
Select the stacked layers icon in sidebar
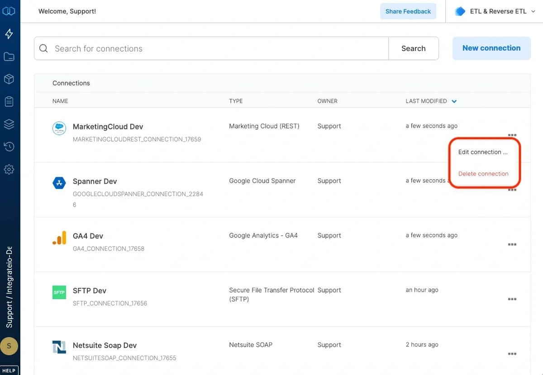pos(10,124)
